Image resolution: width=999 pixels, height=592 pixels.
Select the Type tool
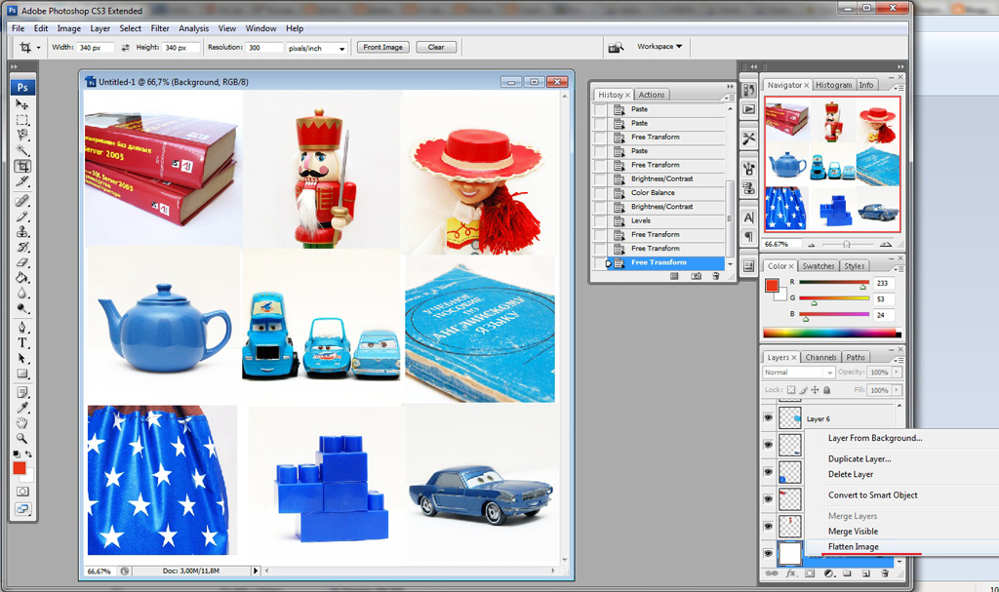pyautogui.click(x=22, y=343)
